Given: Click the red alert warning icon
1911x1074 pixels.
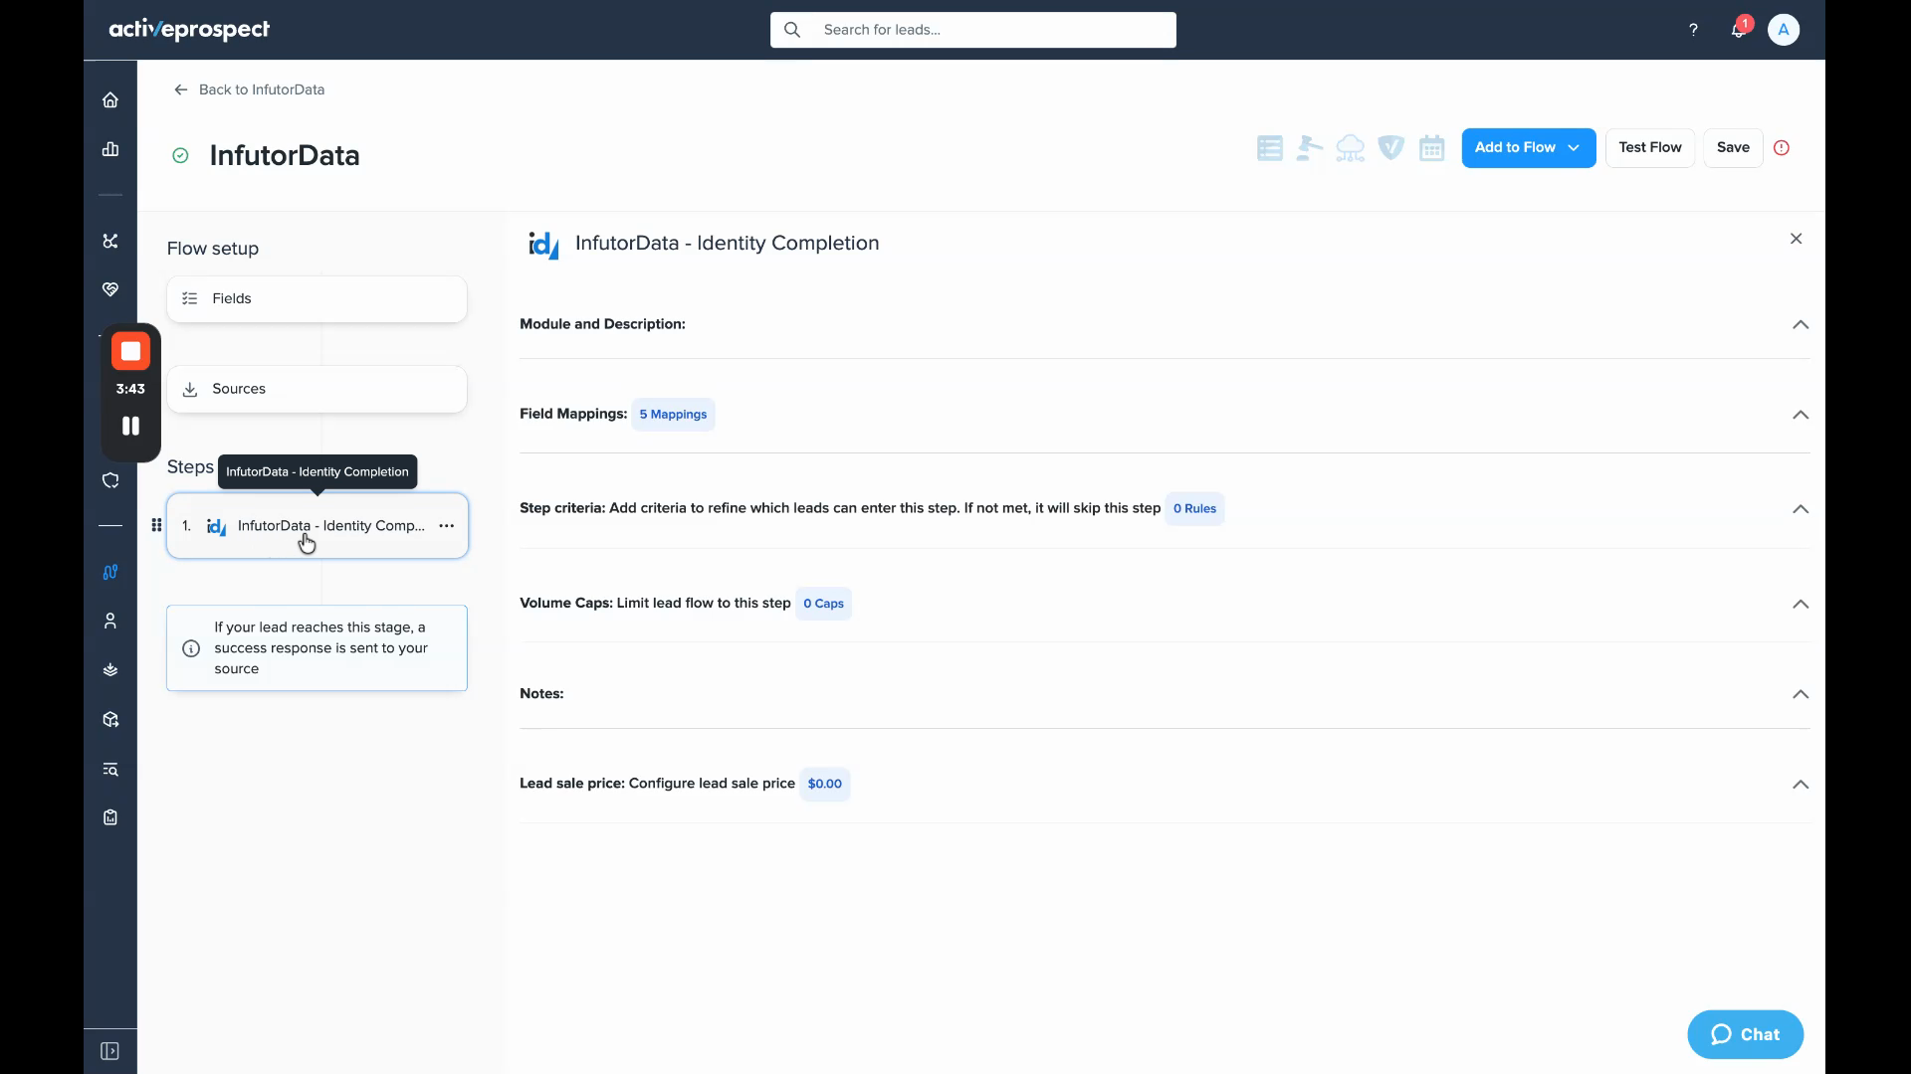Looking at the screenshot, I should (x=1782, y=148).
